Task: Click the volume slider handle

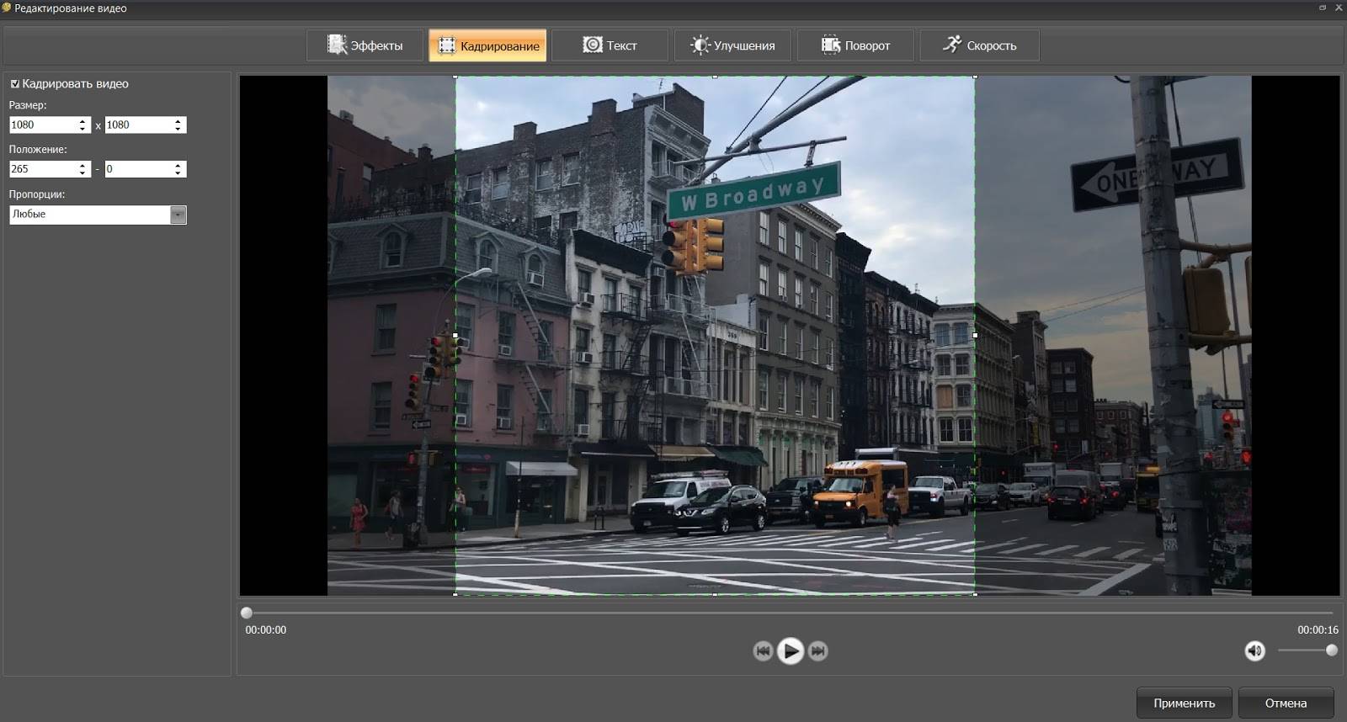Action: click(x=1331, y=650)
